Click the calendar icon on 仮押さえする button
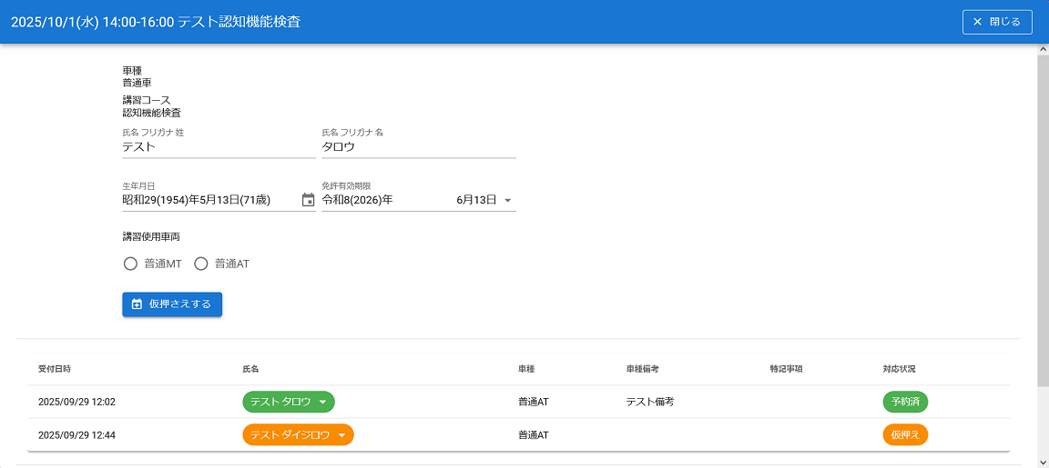This screenshot has height=468, width=1049. [137, 304]
